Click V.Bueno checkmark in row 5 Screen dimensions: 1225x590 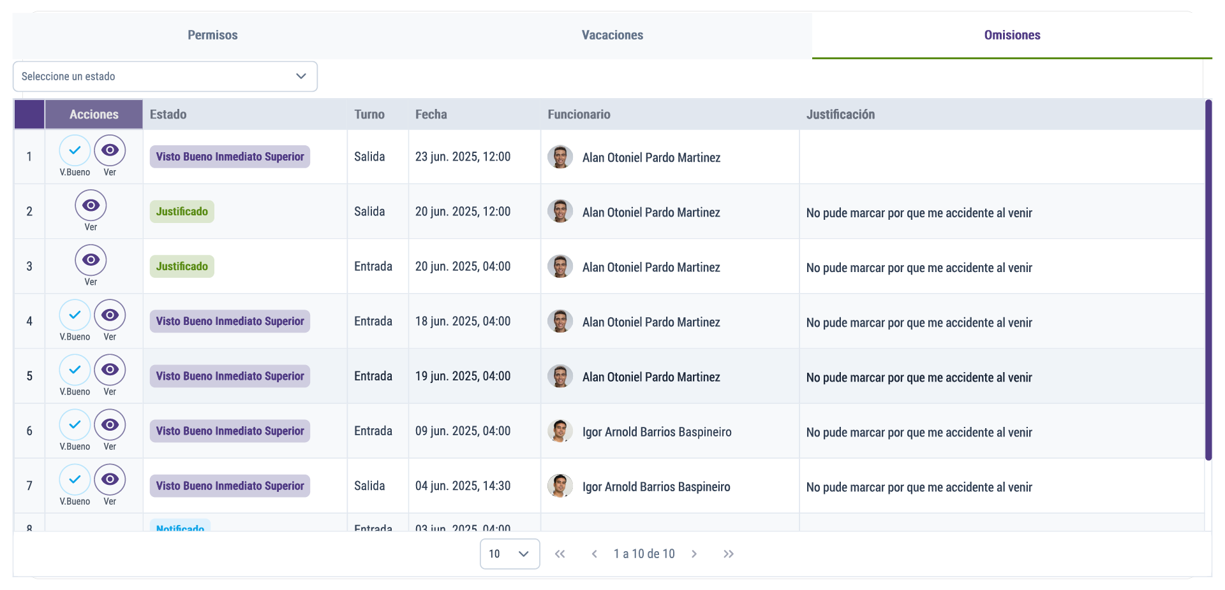75,370
